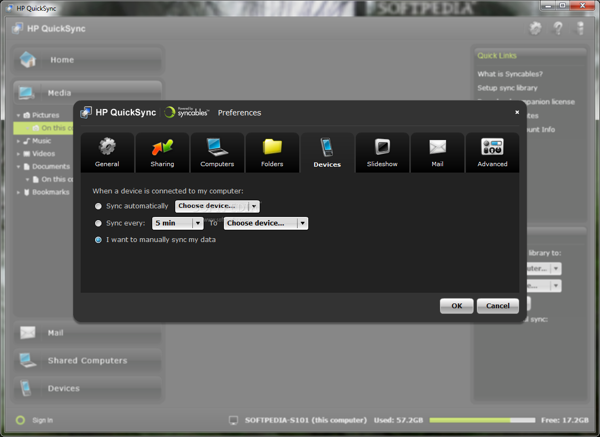Click the syncables logo
Viewport: 600px width, 437px height.
click(187, 112)
